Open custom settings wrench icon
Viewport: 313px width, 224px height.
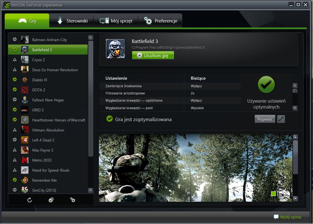(281, 119)
